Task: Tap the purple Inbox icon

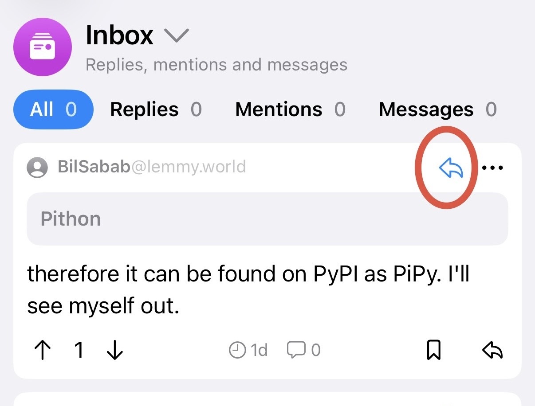Action: click(x=43, y=47)
